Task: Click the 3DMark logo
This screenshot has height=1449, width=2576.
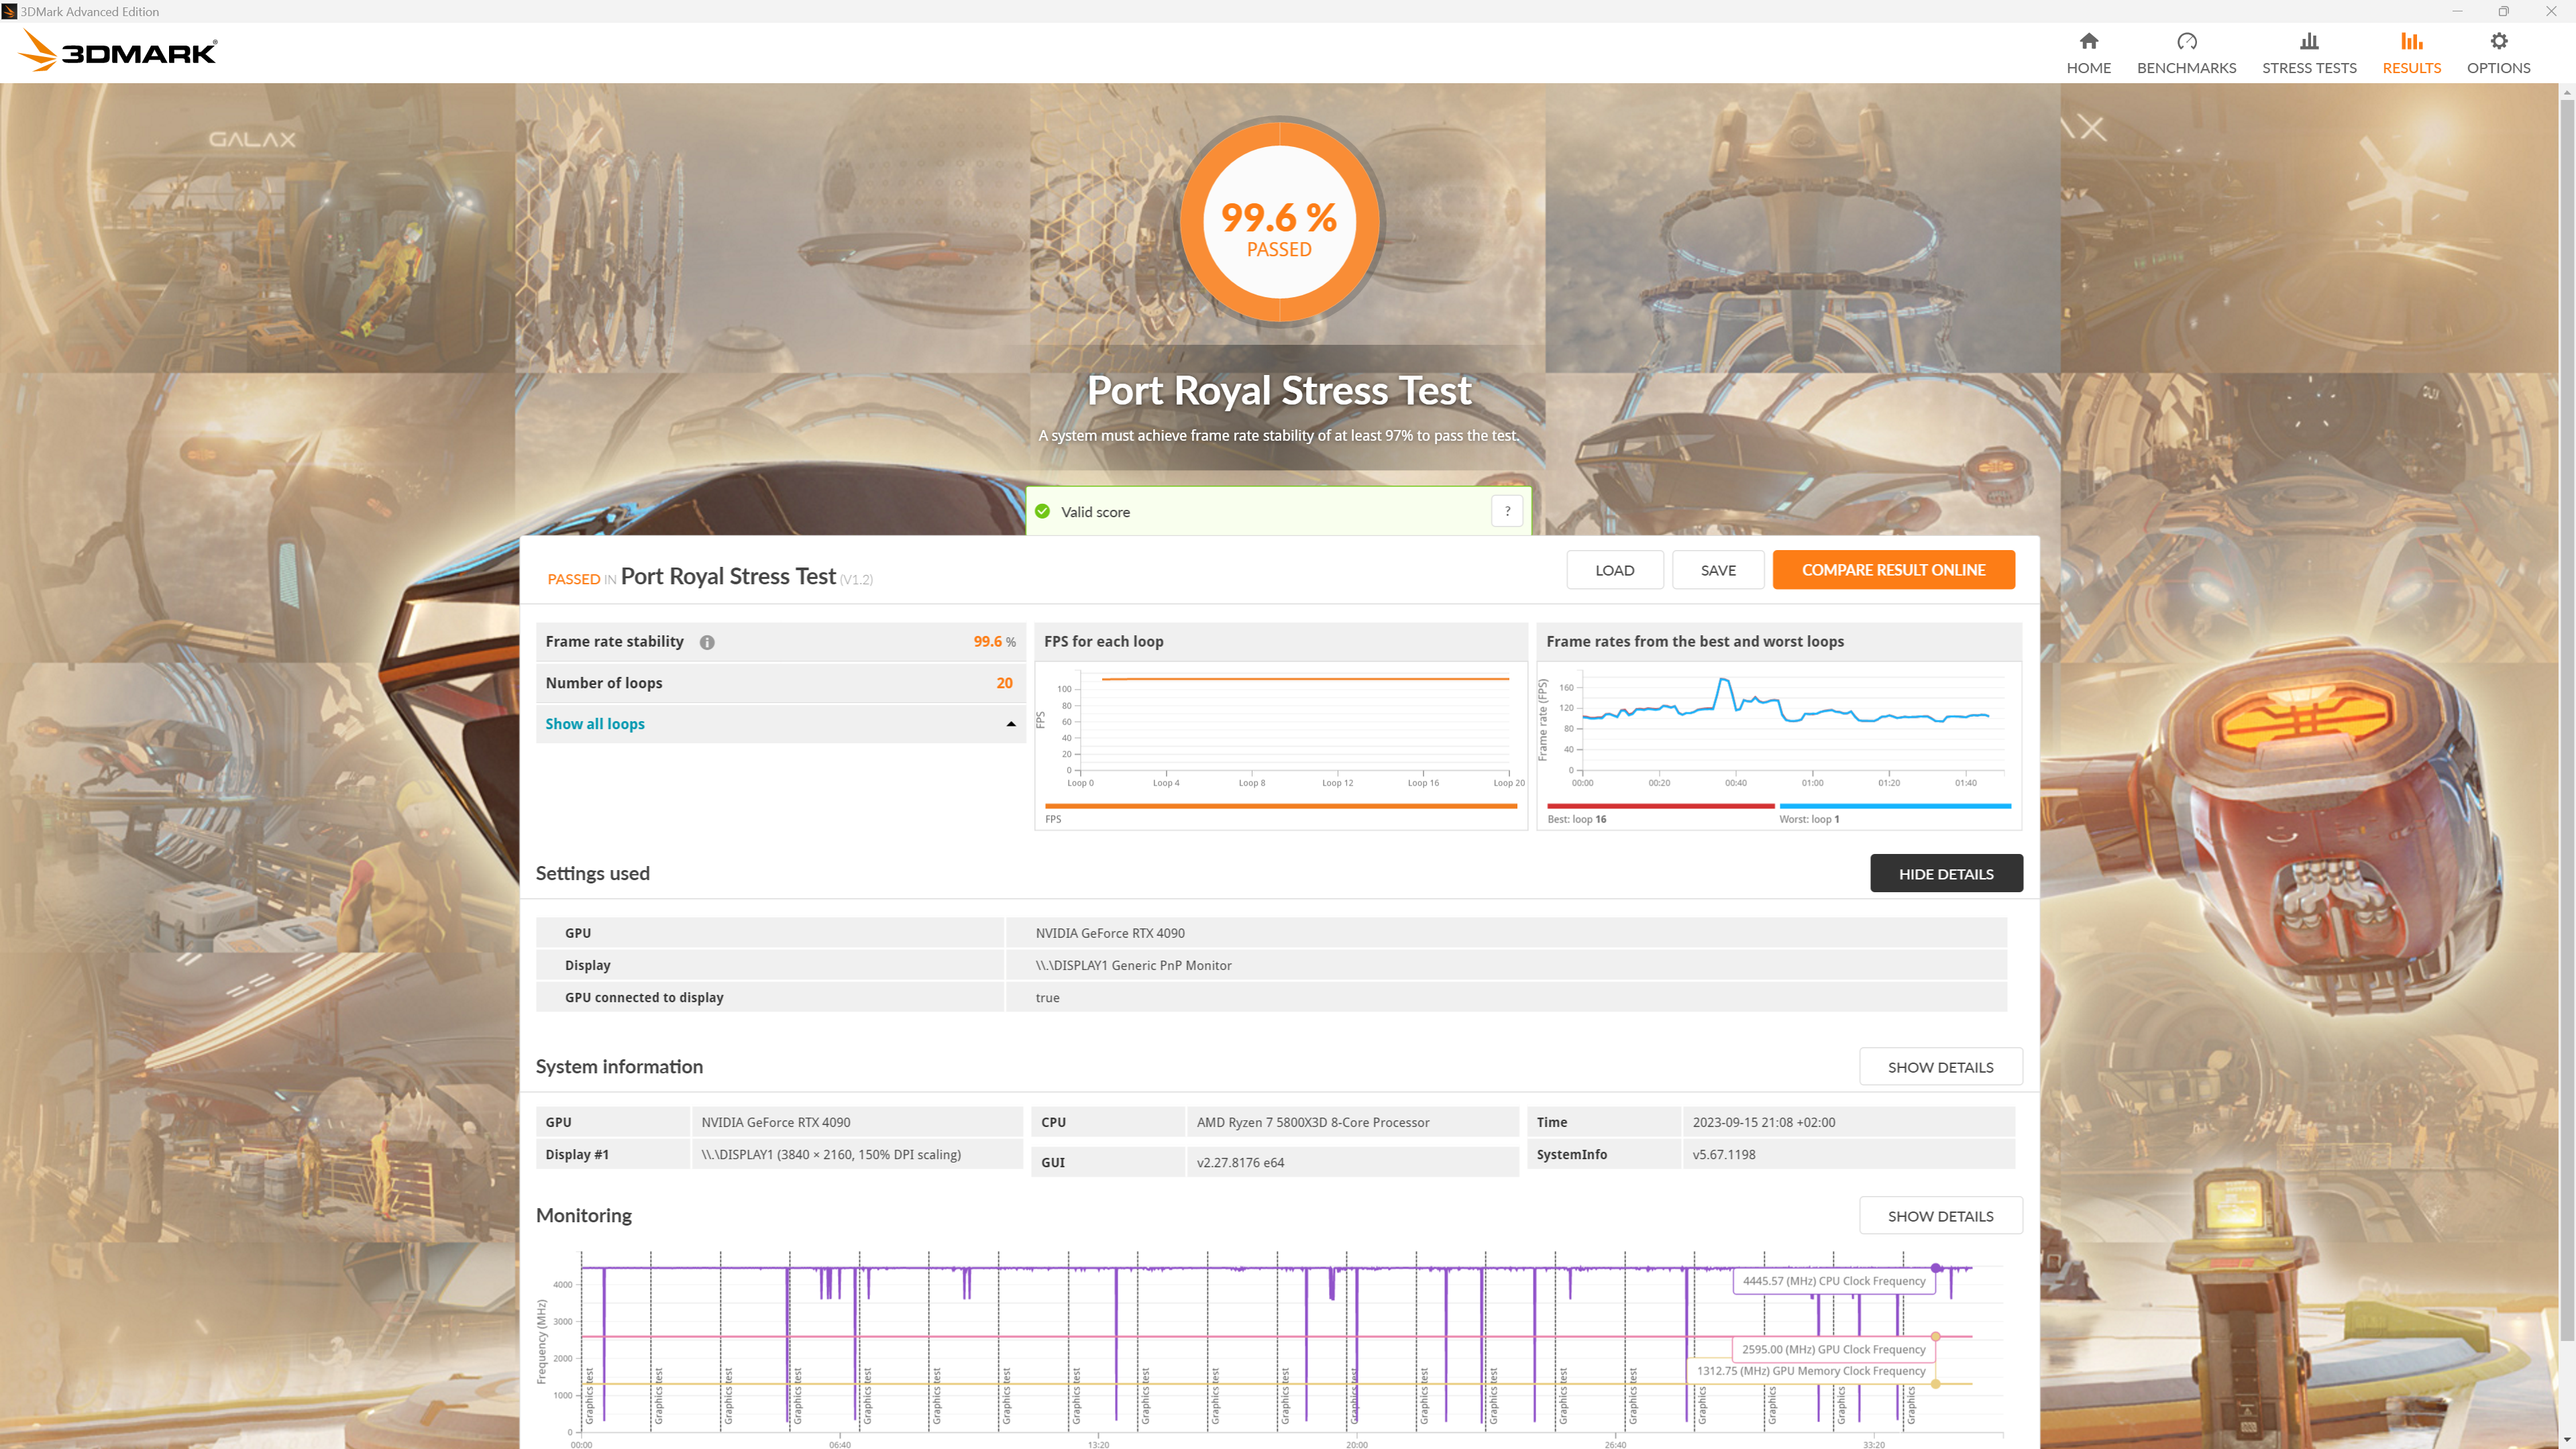Action: coord(118,51)
